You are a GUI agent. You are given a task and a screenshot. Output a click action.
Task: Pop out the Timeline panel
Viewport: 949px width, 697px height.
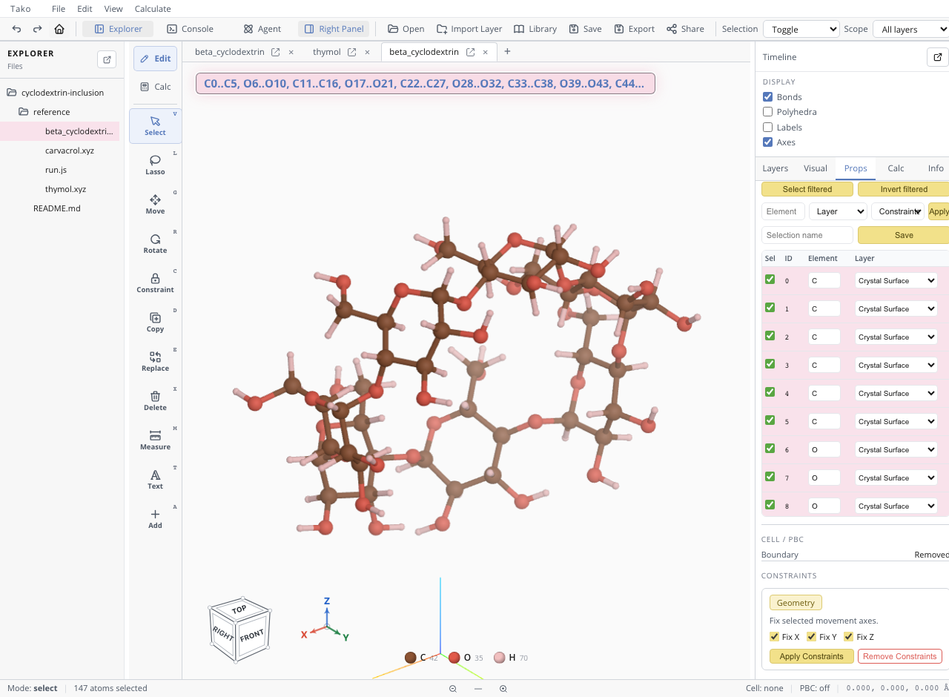pos(937,57)
